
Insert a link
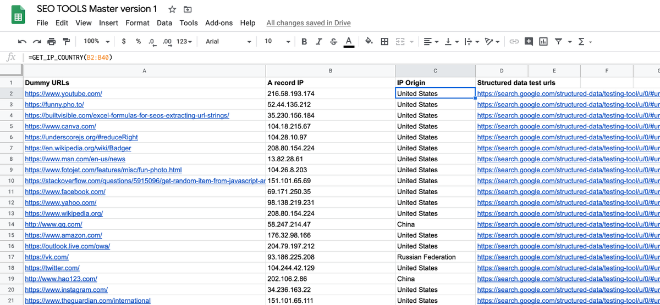514,41
